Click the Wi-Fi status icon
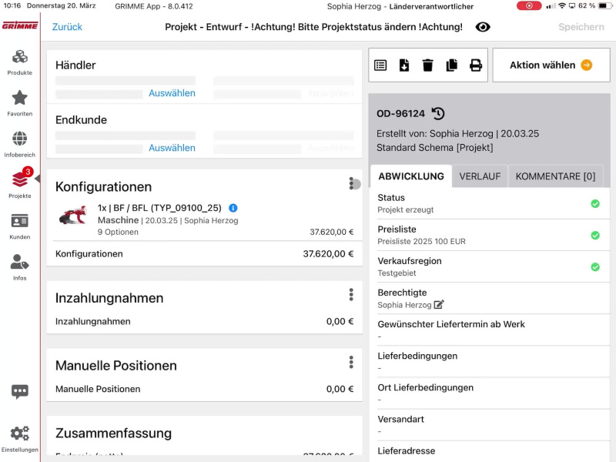The image size is (616, 462). click(x=562, y=6)
